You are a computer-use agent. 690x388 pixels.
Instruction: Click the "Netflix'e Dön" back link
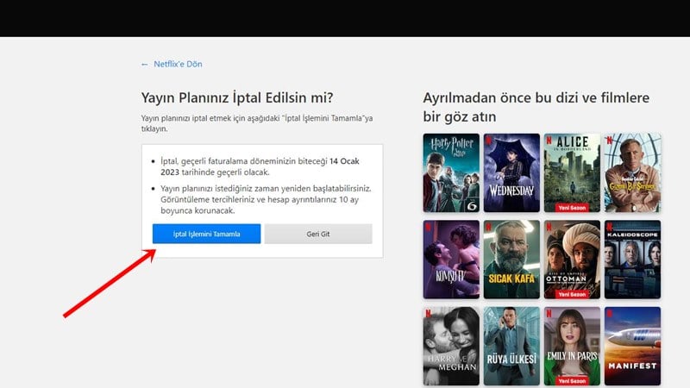178,64
